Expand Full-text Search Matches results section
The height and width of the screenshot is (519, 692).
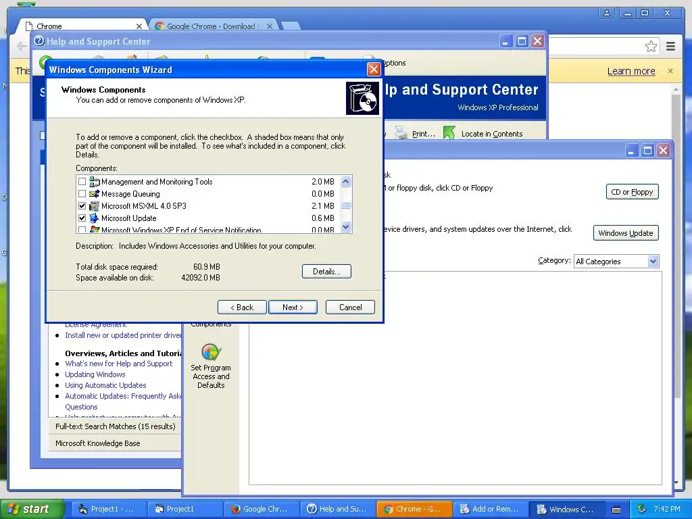click(x=115, y=426)
